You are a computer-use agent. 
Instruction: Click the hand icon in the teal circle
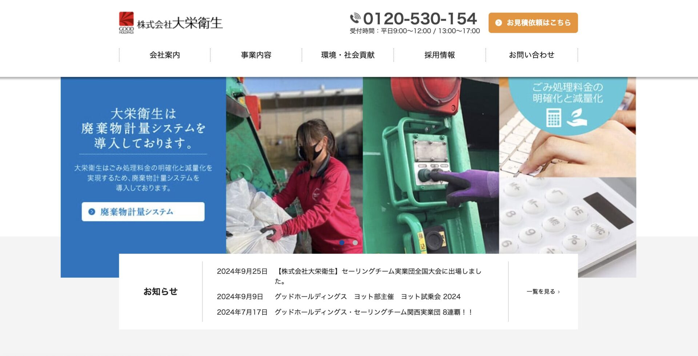pos(577,118)
